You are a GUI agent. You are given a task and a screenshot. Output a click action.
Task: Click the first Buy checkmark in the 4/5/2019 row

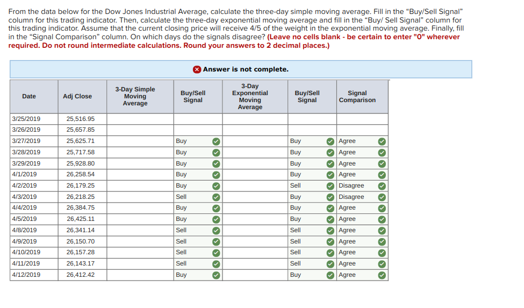(216, 219)
